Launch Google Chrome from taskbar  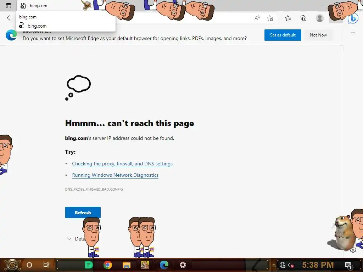pos(108,265)
